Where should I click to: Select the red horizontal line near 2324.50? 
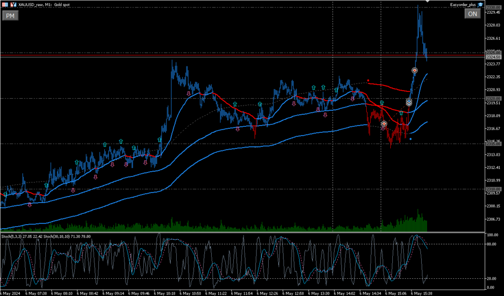coord(242,56)
